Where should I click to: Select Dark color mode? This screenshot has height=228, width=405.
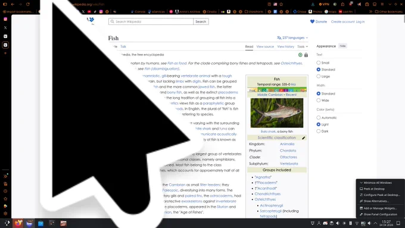pos(318,131)
